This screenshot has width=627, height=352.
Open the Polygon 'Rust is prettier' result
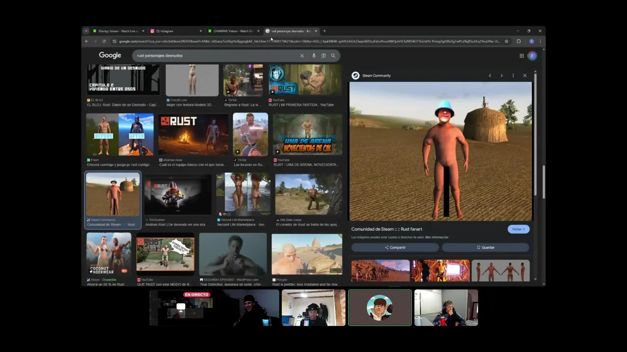tap(307, 260)
